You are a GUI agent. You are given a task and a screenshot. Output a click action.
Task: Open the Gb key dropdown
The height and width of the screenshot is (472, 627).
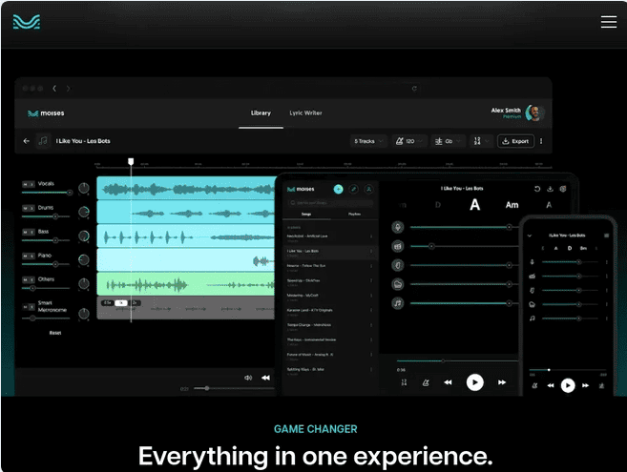(x=449, y=141)
